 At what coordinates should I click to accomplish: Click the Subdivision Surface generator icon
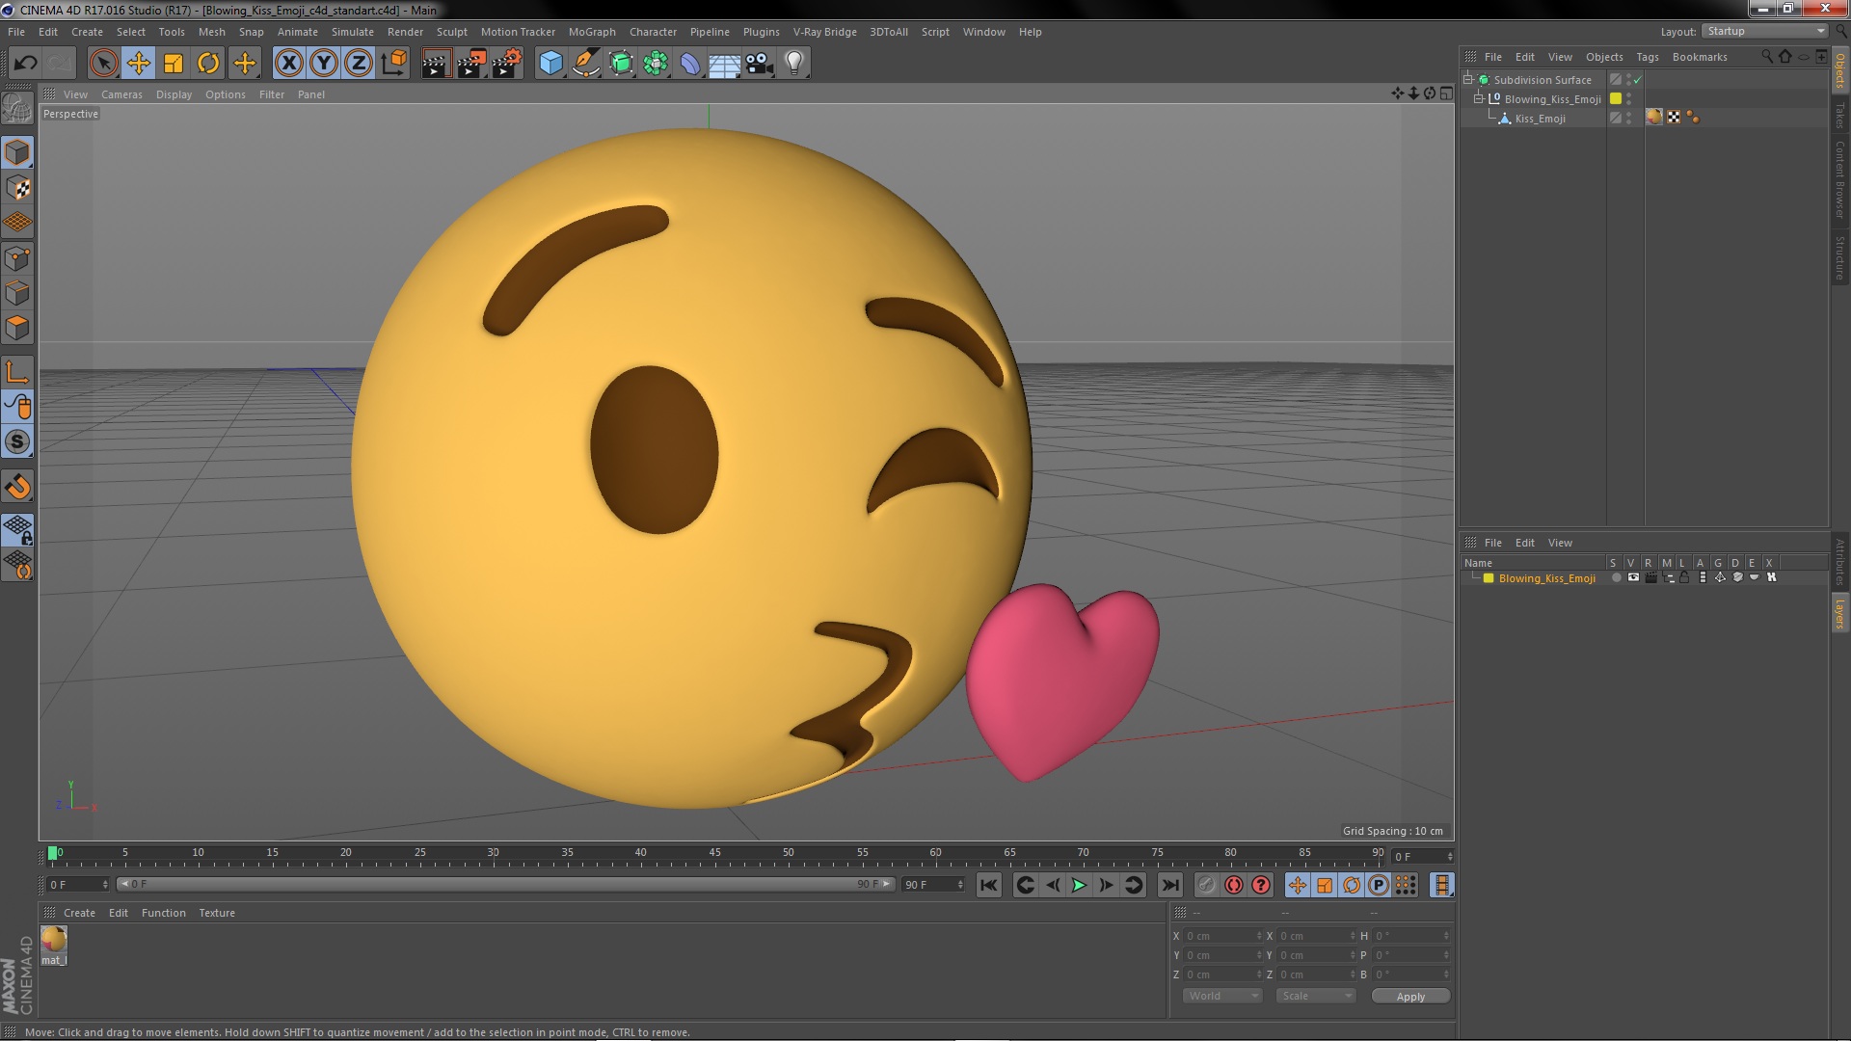621,64
